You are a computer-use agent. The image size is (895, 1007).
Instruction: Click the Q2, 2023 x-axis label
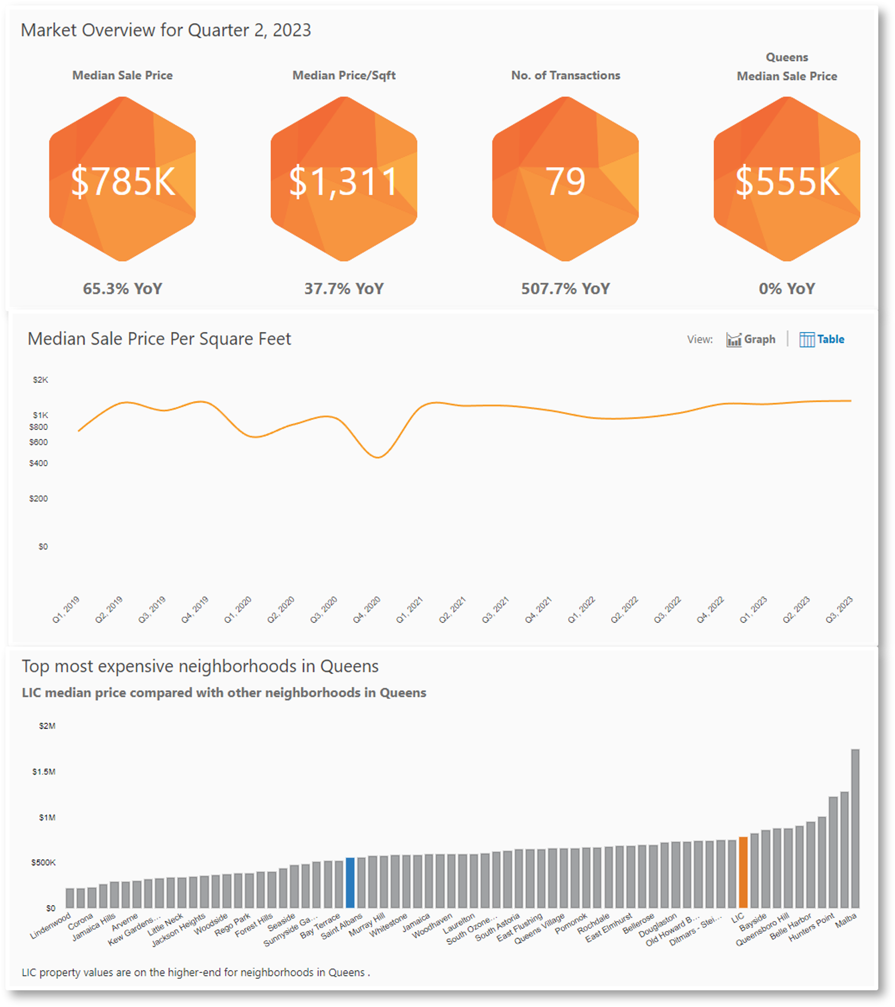click(x=797, y=609)
